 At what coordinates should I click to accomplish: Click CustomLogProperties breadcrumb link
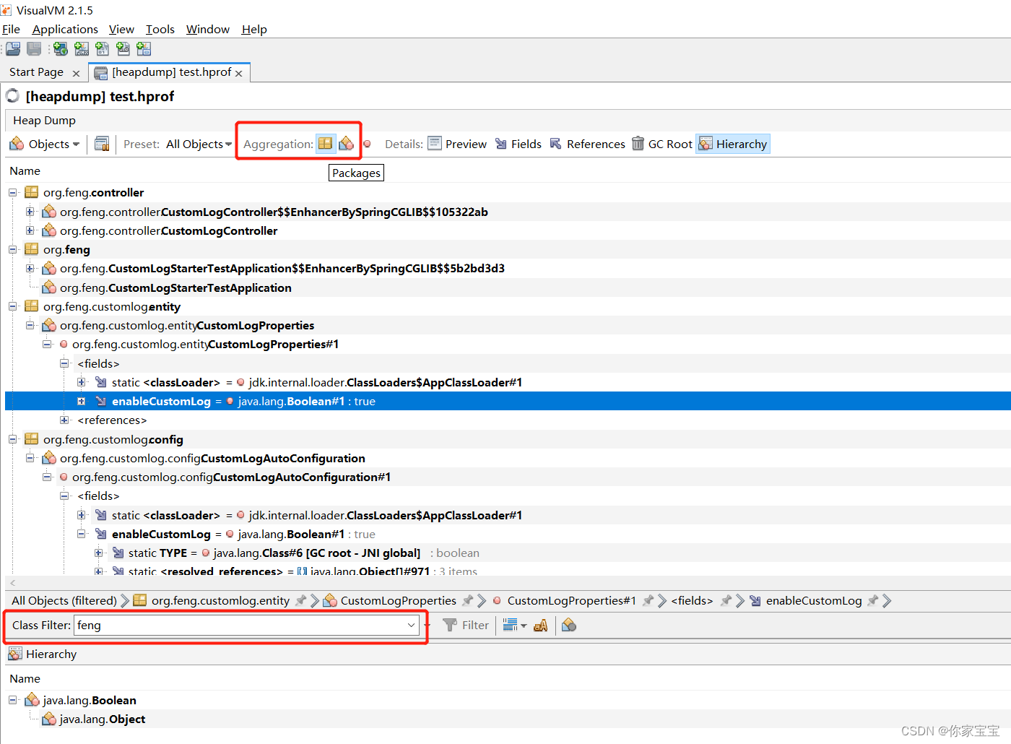(398, 600)
